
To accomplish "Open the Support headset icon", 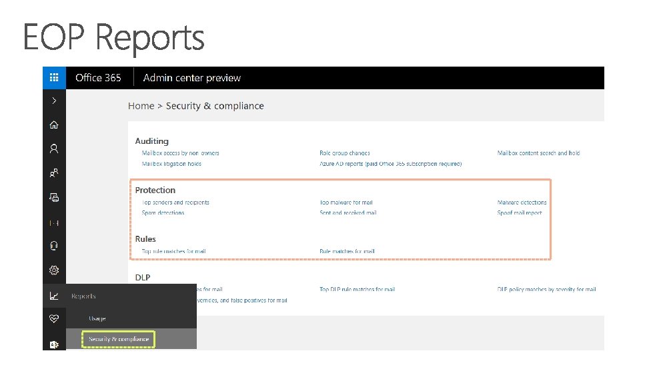I will pyautogui.click(x=54, y=246).
